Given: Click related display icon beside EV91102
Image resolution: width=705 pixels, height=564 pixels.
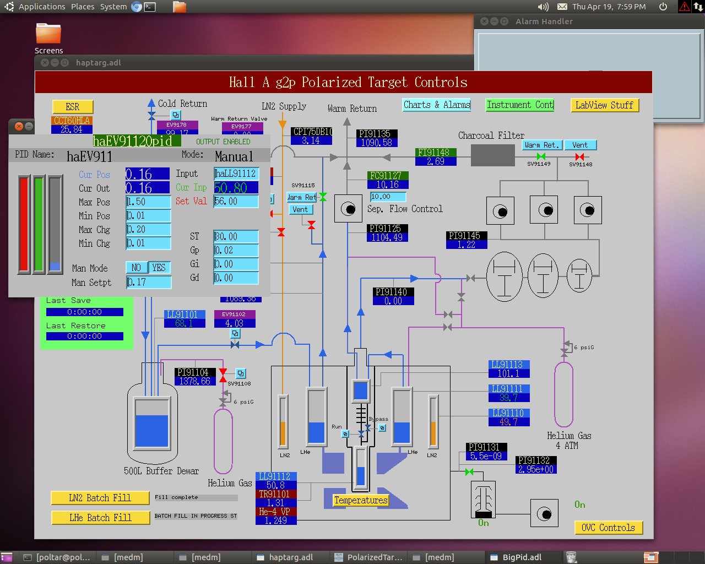Looking at the screenshot, I should pyautogui.click(x=235, y=333).
